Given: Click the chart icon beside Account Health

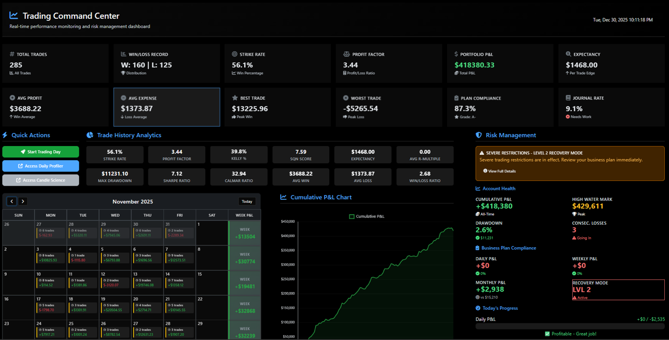Looking at the screenshot, I should (x=478, y=189).
